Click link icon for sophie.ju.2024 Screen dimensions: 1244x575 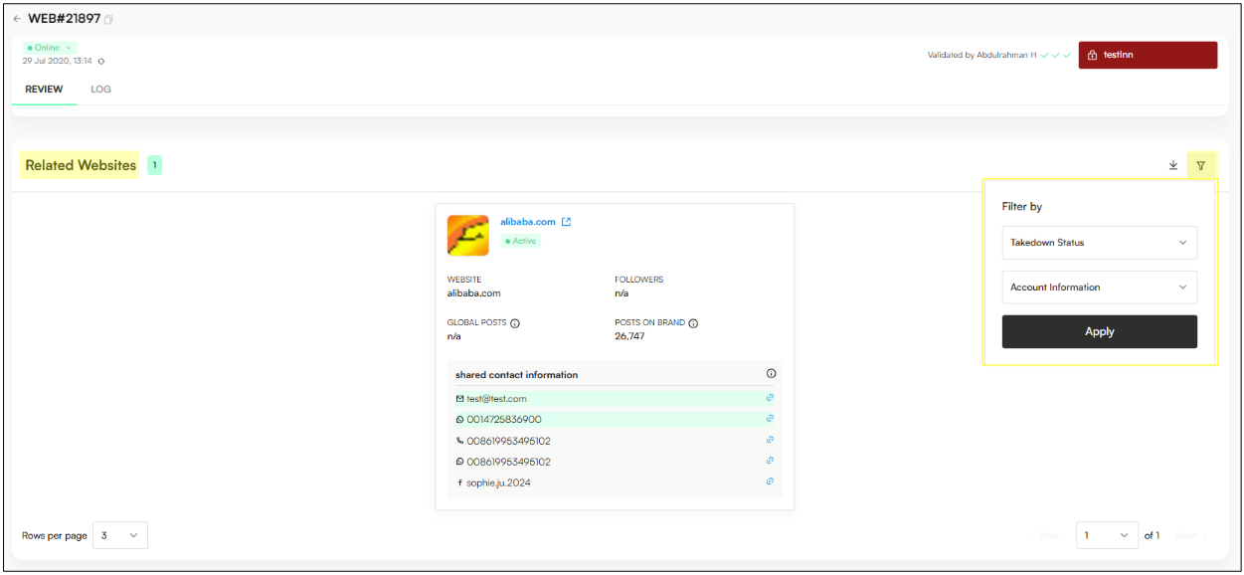click(x=770, y=481)
